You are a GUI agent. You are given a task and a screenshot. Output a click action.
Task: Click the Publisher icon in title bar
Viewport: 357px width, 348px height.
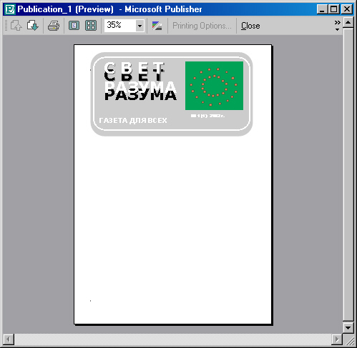10,9
